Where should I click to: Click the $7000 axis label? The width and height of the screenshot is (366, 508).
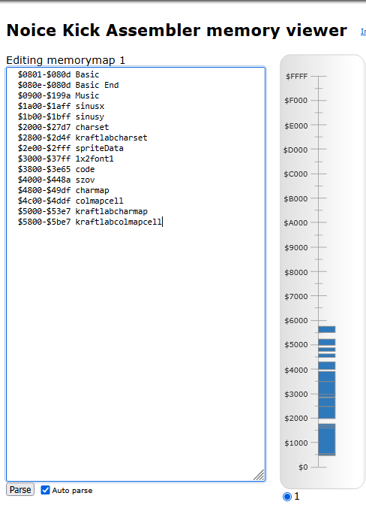[x=295, y=296]
